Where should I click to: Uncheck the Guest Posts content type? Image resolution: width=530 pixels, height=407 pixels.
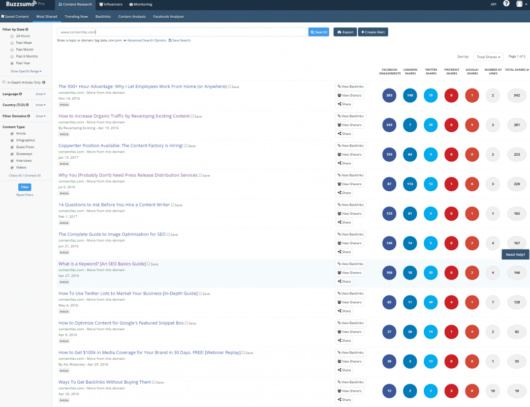[12, 147]
